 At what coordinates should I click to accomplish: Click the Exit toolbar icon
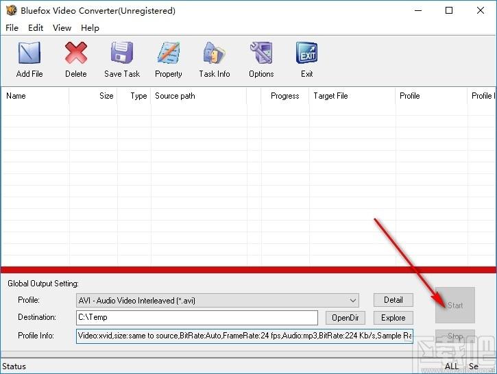click(307, 53)
